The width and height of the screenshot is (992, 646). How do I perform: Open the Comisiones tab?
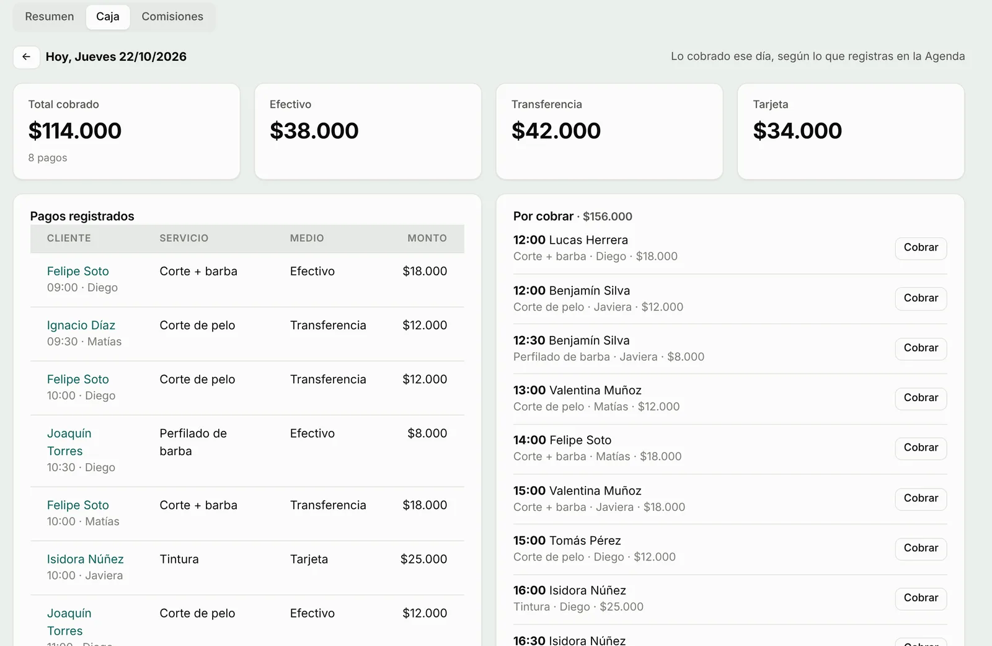pyautogui.click(x=172, y=17)
